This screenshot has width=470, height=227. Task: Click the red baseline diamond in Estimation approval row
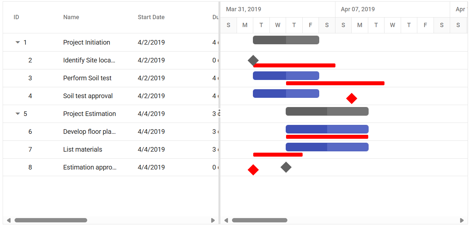click(x=253, y=170)
